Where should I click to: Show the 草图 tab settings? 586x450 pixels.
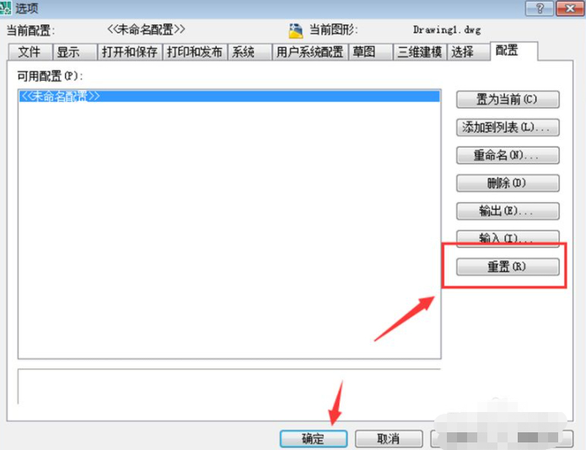pos(365,51)
